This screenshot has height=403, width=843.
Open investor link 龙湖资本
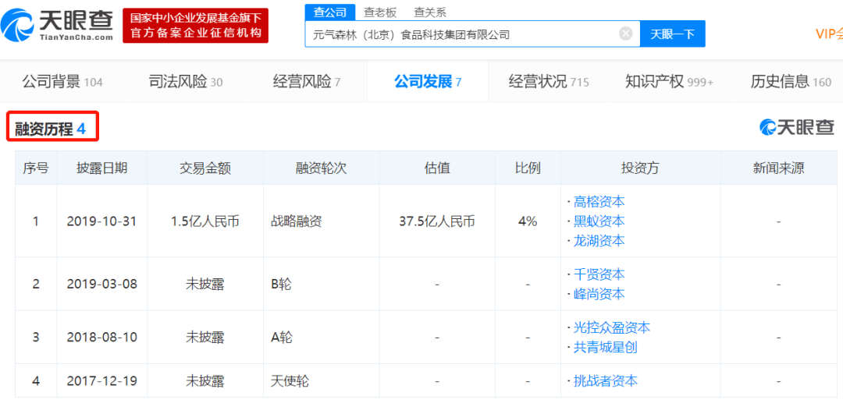[x=599, y=240]
